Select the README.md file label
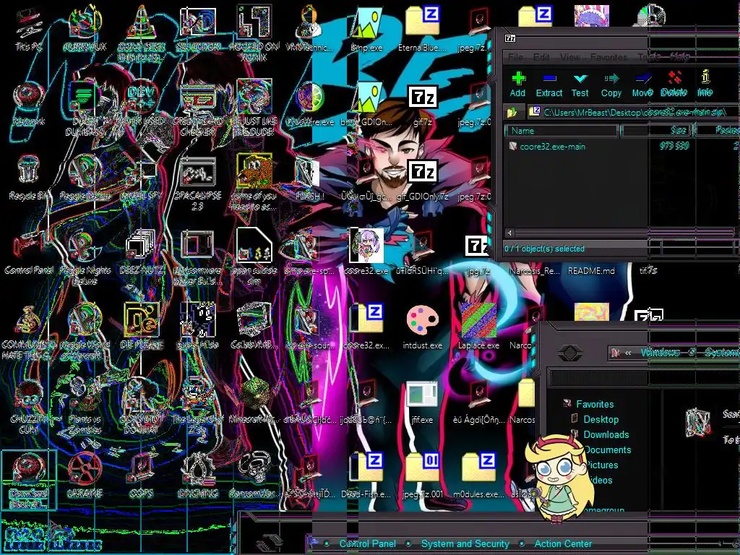 pos(591,271)
